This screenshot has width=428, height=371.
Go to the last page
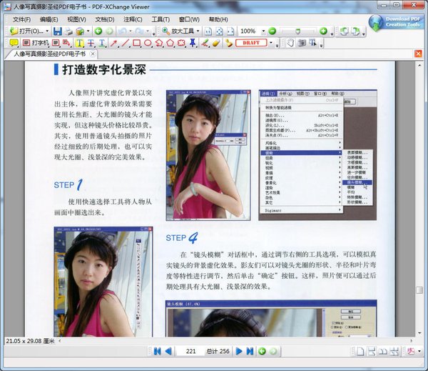click(x=250, y=351)
